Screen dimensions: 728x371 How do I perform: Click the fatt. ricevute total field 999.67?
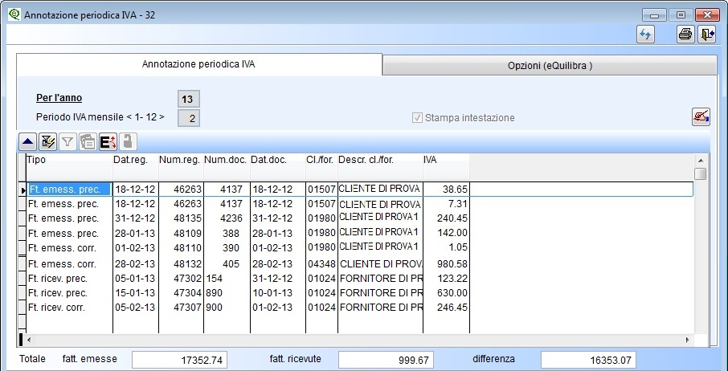386,360
